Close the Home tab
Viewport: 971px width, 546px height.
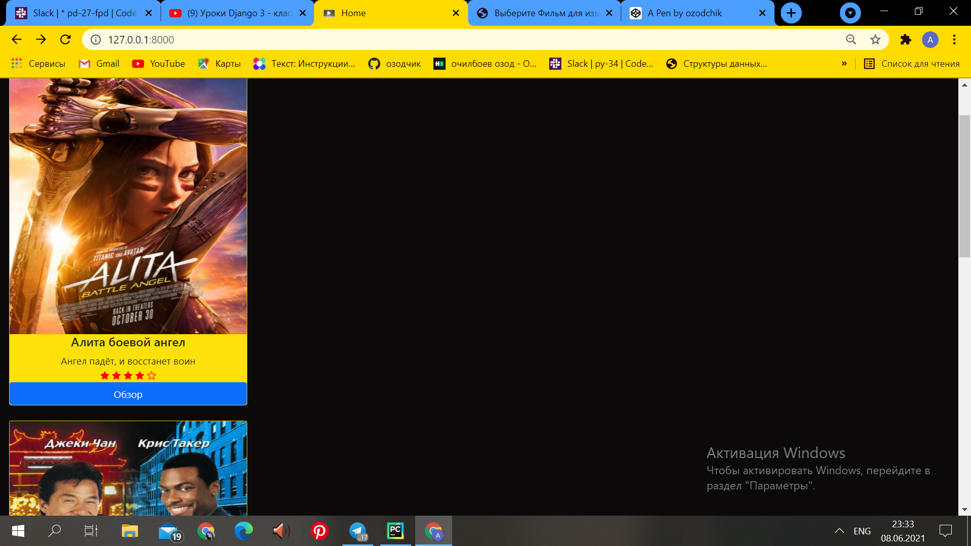pyautogui.click(x=456, y=13)
